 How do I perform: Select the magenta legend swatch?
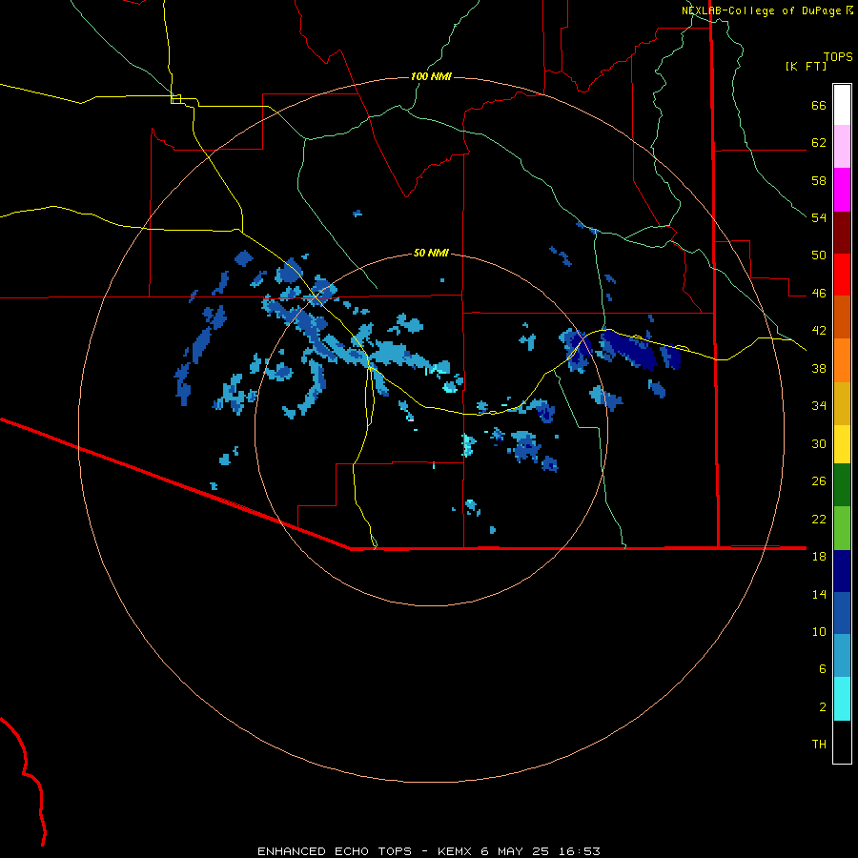tap(842, 190)
